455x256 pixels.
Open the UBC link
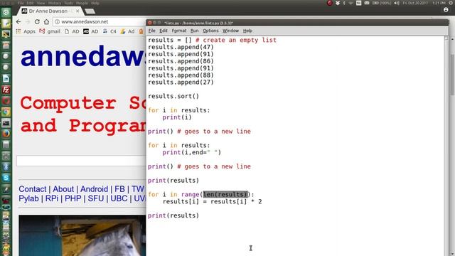pyautogui.click(x=119, y=198)
